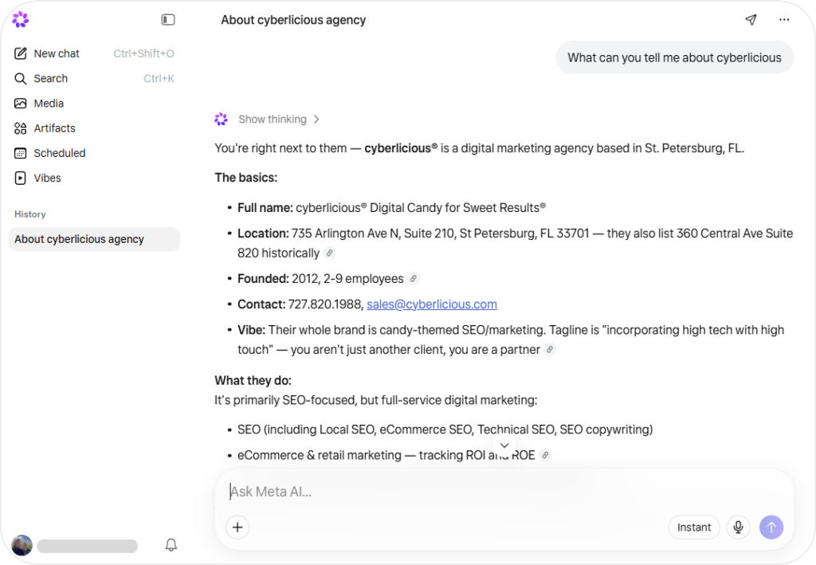The height and width of the screenshot is (565, 816).
Task: Open notifications bell icon
Action: coord(171,545)
